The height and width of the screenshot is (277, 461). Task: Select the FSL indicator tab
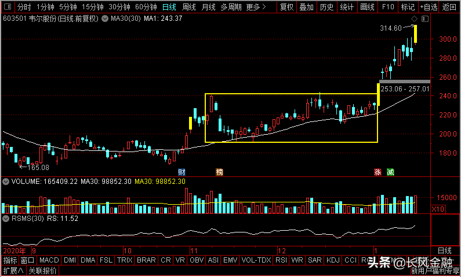click(x=106, y=260)
